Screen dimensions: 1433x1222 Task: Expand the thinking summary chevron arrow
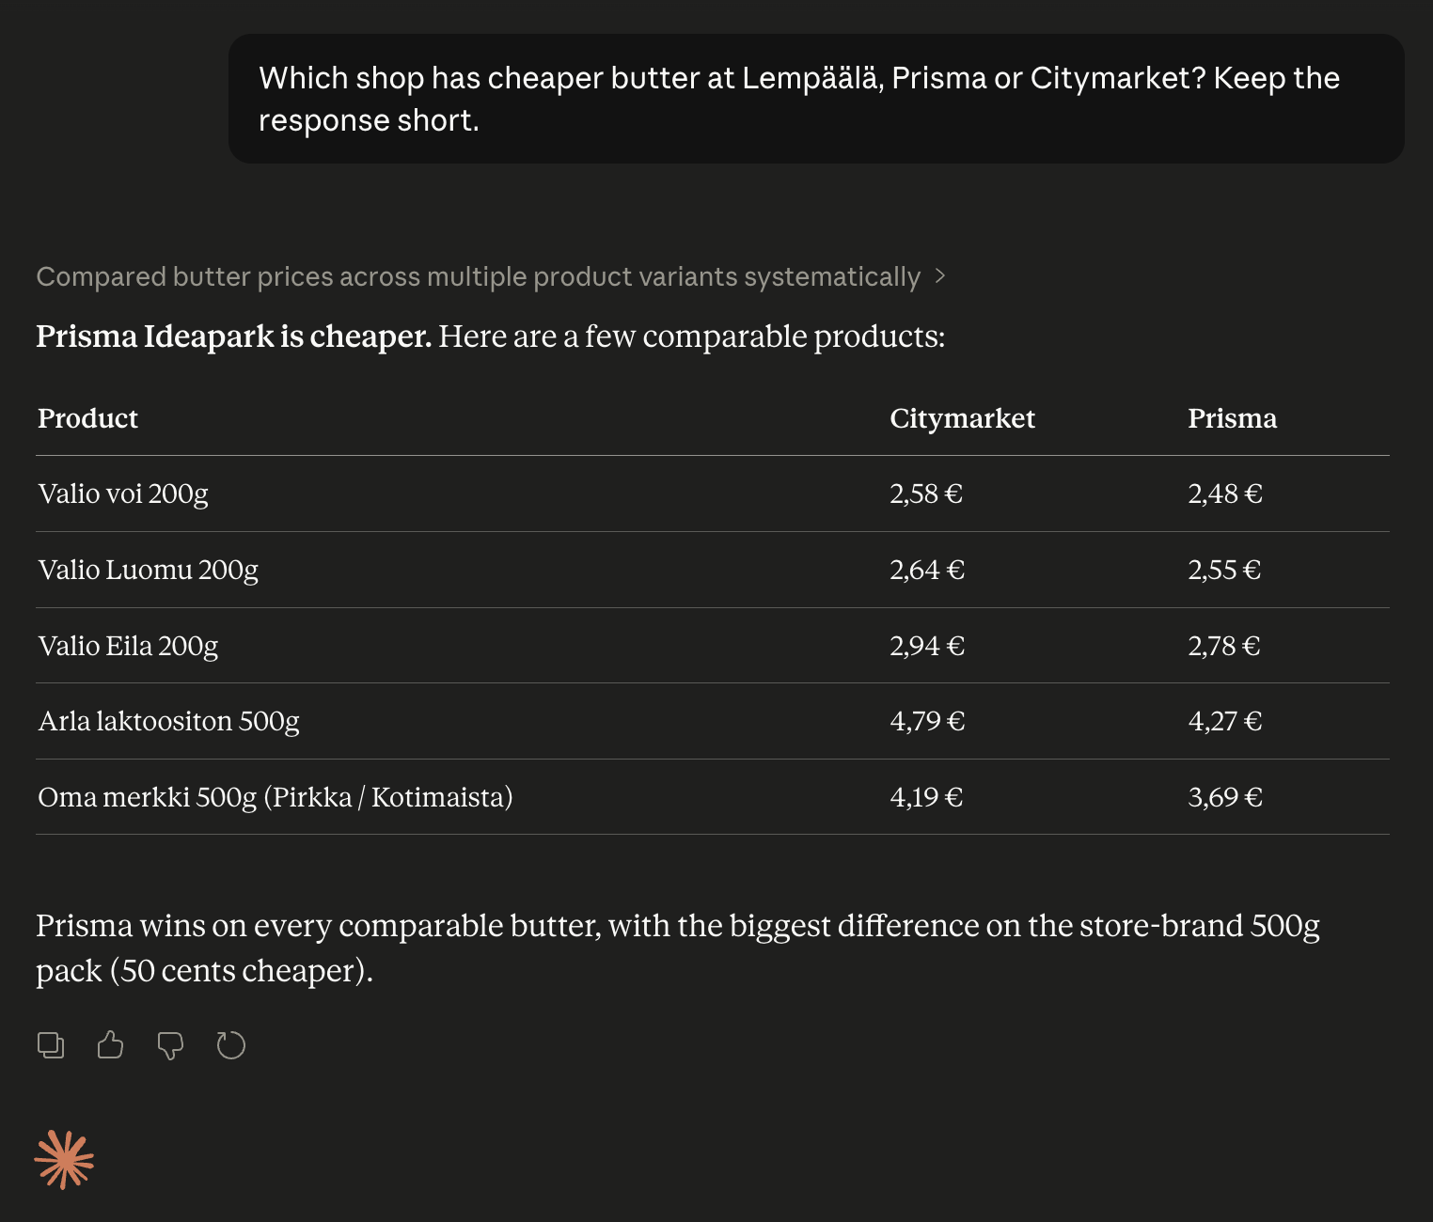click(x=939, y=276)
